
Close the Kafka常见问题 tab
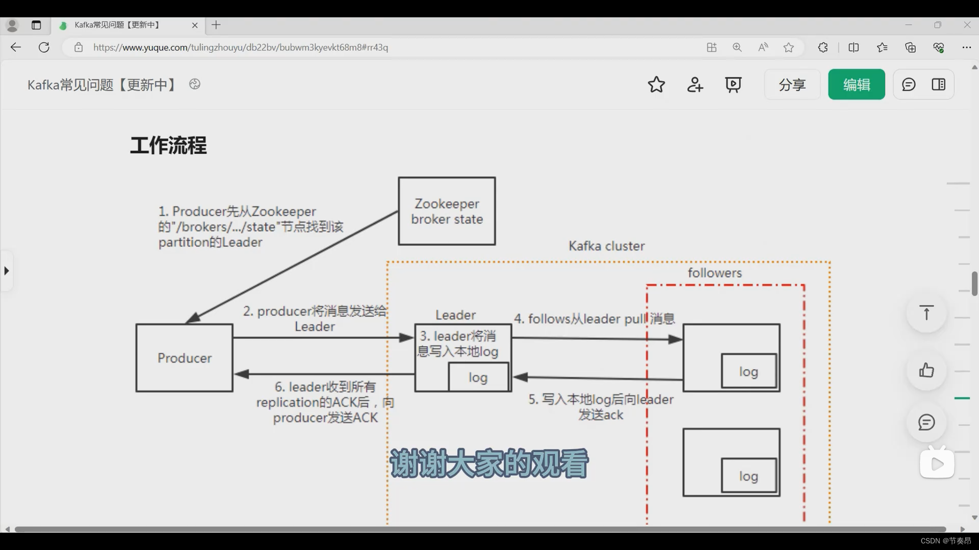(195, 25)
